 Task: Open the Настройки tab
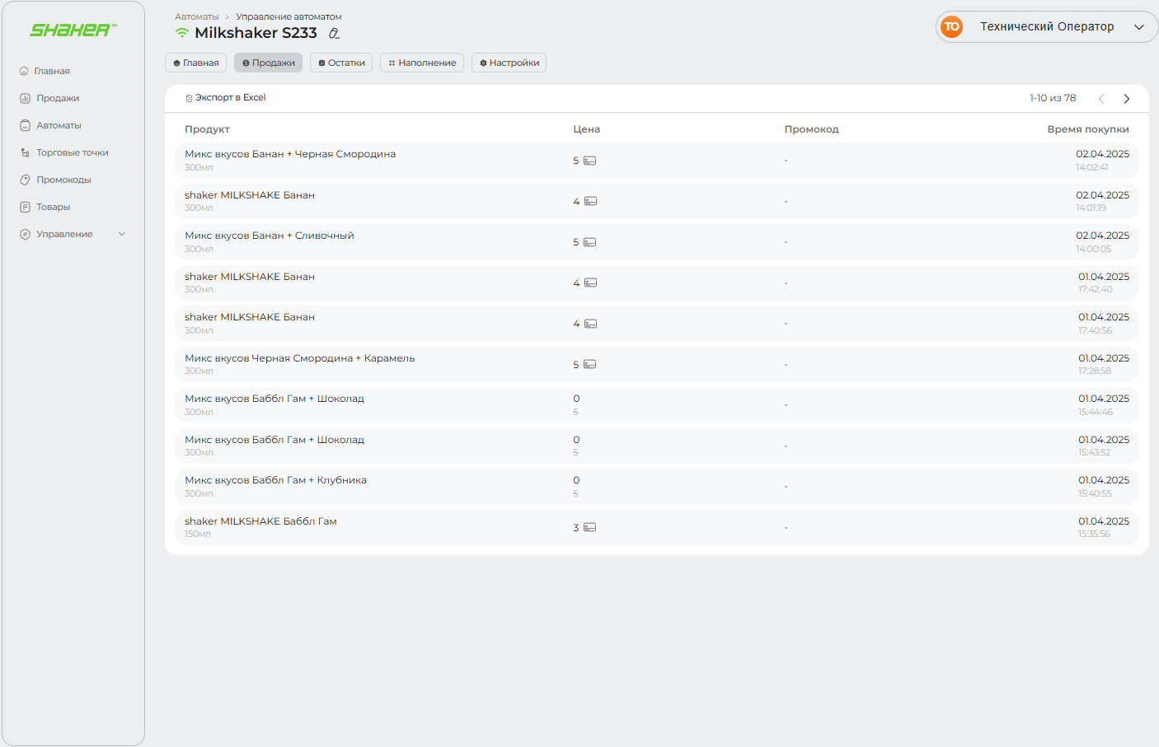pyautogui.click(x=509, y=63)
